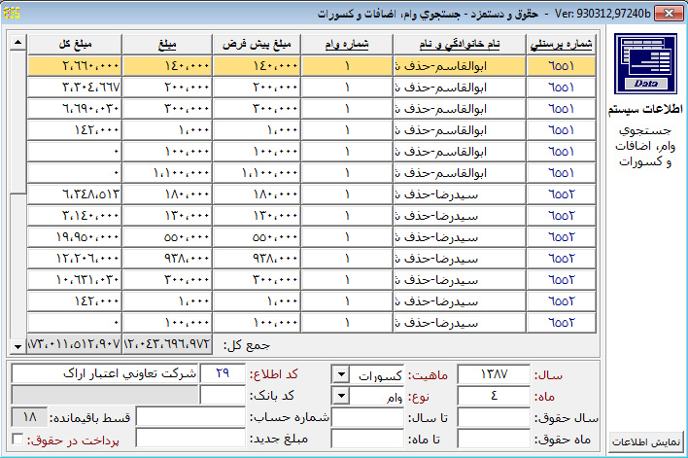
Task: Click the table scrollbar up arrow
Action: point(18,43)
